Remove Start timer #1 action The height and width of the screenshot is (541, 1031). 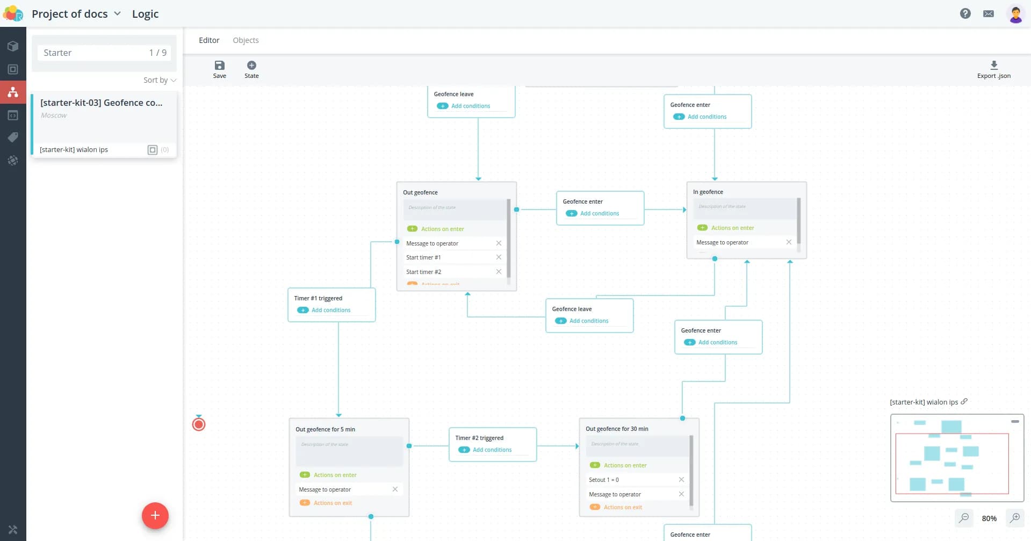click(499, 257)
